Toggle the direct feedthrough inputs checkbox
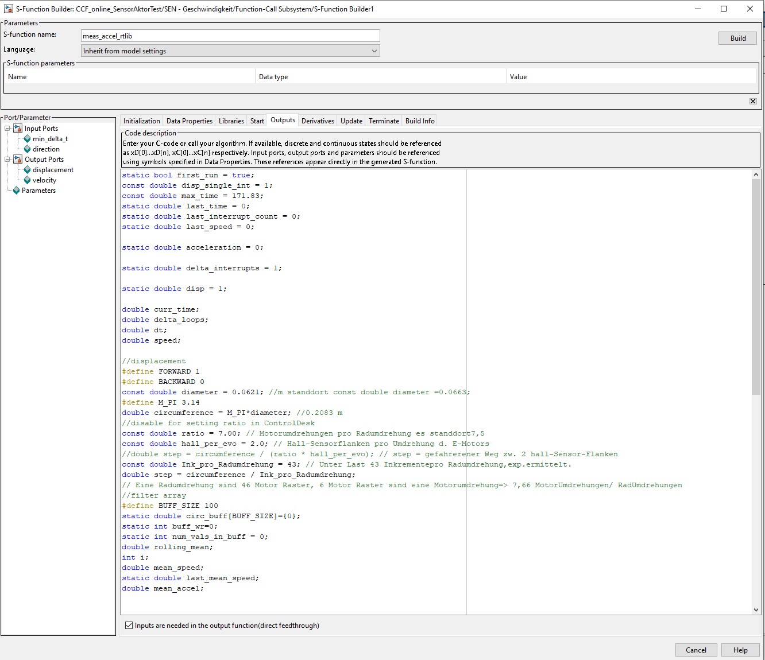 [129, 626]
